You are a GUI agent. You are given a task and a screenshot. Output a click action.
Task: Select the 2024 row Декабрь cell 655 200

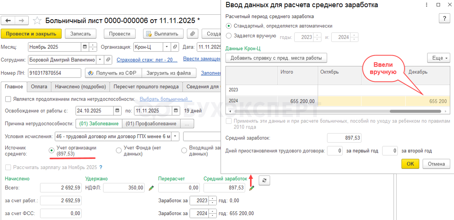(x=427, y=101)
